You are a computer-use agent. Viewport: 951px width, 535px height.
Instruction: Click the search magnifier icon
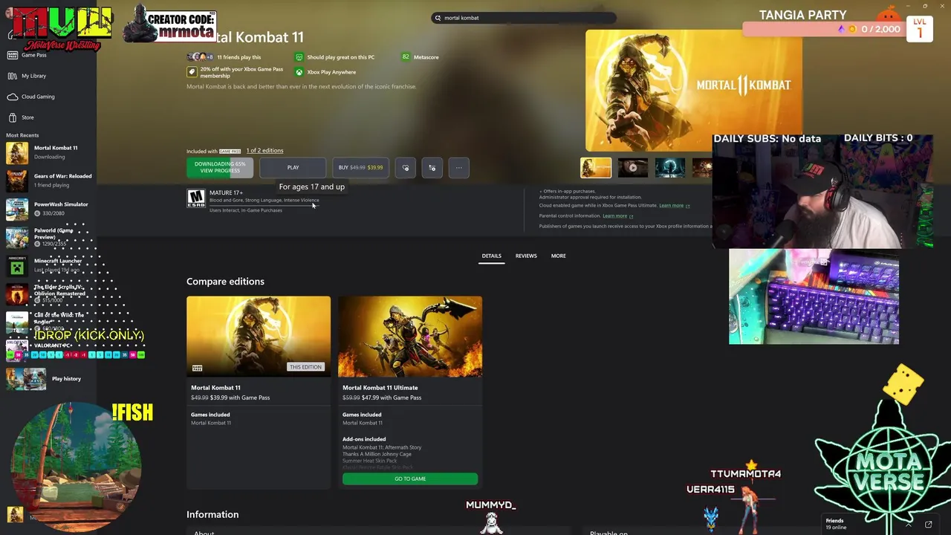pos(438,18)
